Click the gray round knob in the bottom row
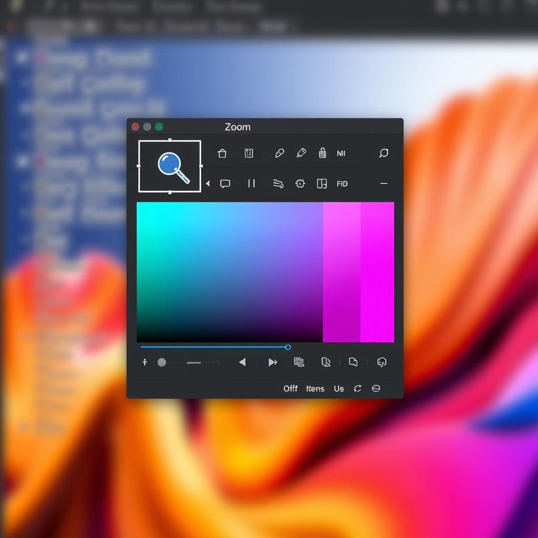Viewport: 538px width, 538px height. (x=162, y=363)
